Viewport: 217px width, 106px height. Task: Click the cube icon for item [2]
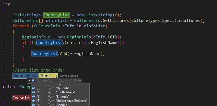point(33,97)
